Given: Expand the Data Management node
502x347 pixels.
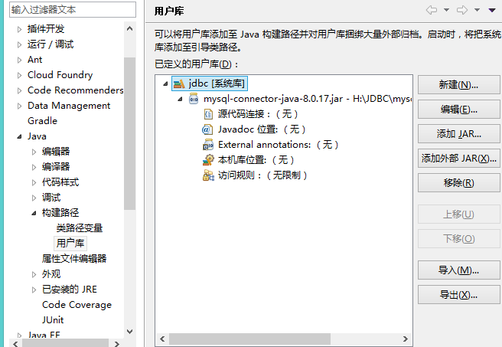Looking at the screenshot, I should (x=19, y=106).
